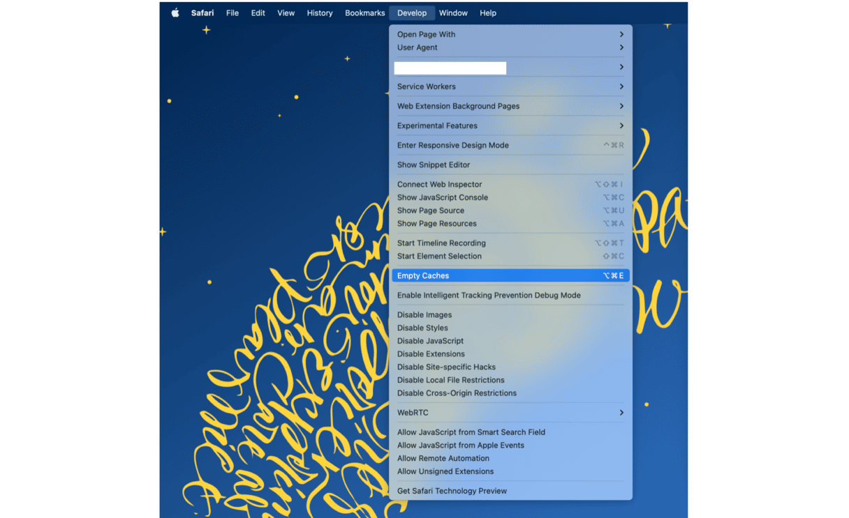Expand Web Extension Background Pages submenu
The image size is (849, 518).
510,106
